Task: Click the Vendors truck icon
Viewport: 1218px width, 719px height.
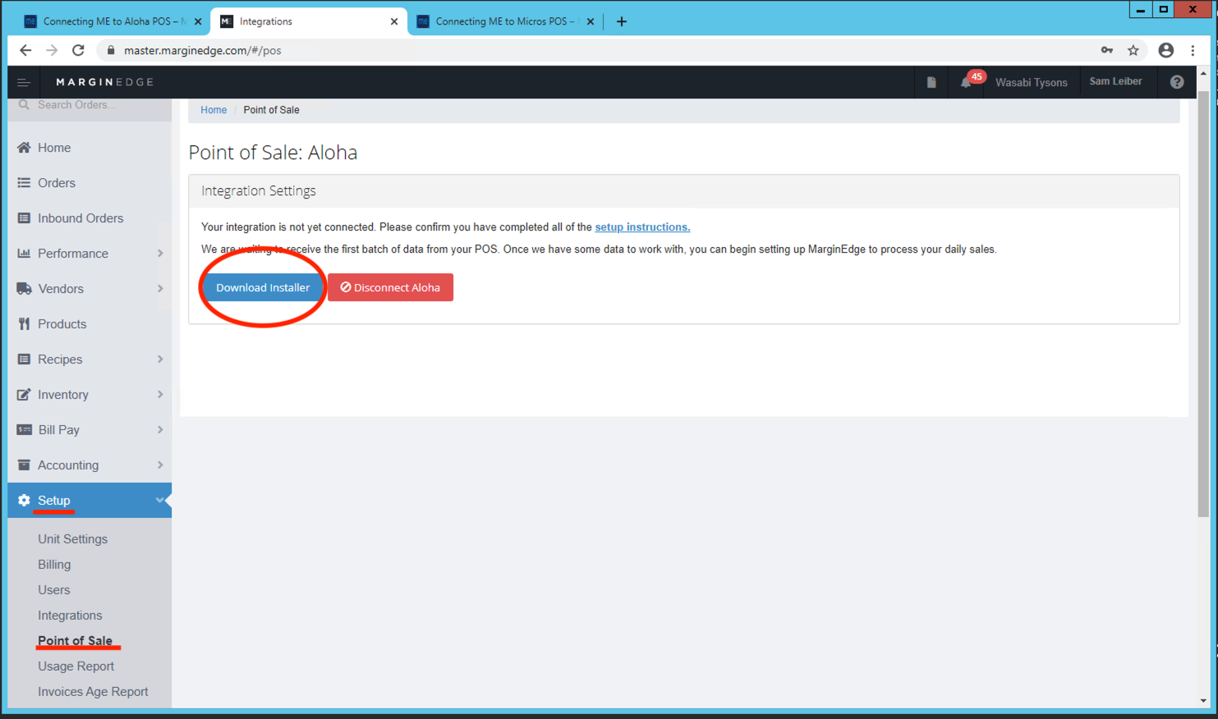Action: tap(24, 289)
